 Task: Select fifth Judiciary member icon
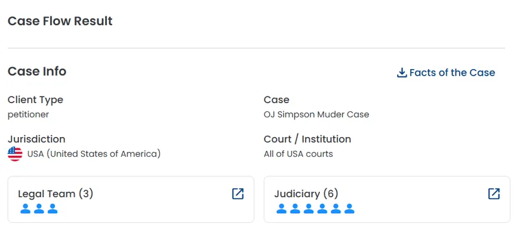tap(336, 209)
